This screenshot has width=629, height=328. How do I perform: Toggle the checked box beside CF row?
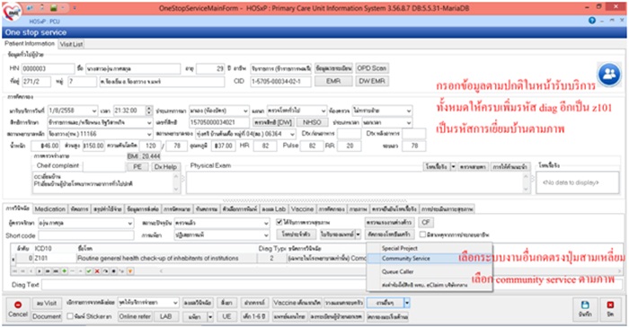coord(279,222)
